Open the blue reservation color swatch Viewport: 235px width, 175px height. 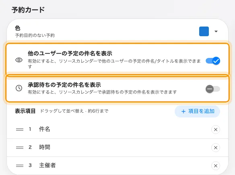[204, 31]
